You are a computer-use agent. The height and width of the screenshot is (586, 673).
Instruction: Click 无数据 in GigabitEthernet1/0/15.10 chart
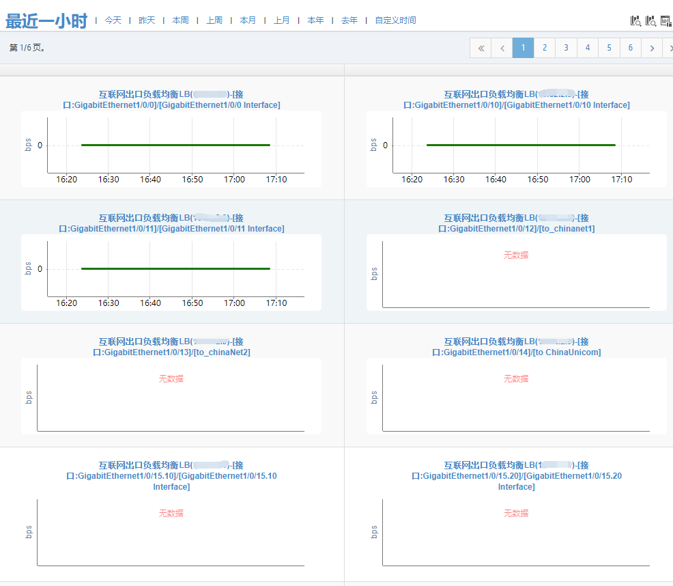(171, 514)
